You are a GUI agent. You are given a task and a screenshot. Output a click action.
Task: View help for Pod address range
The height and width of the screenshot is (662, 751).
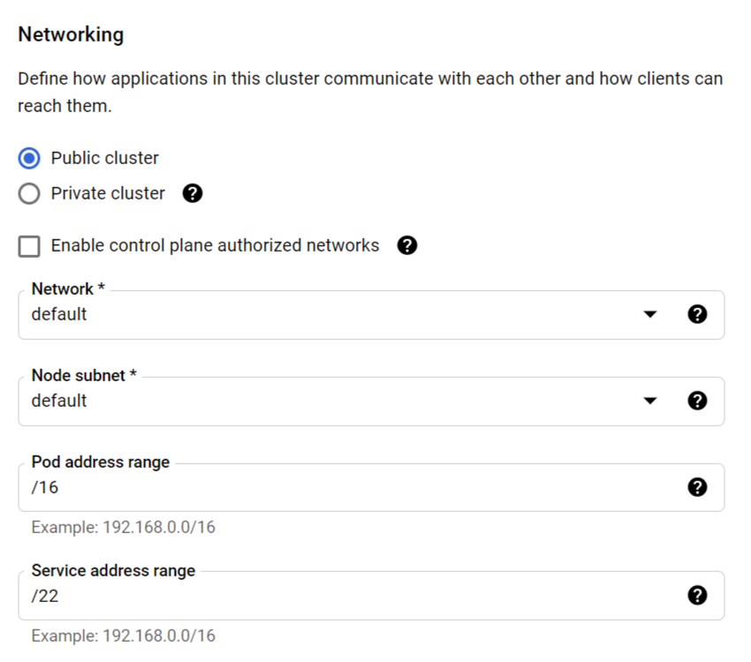(x=697, y=487)
